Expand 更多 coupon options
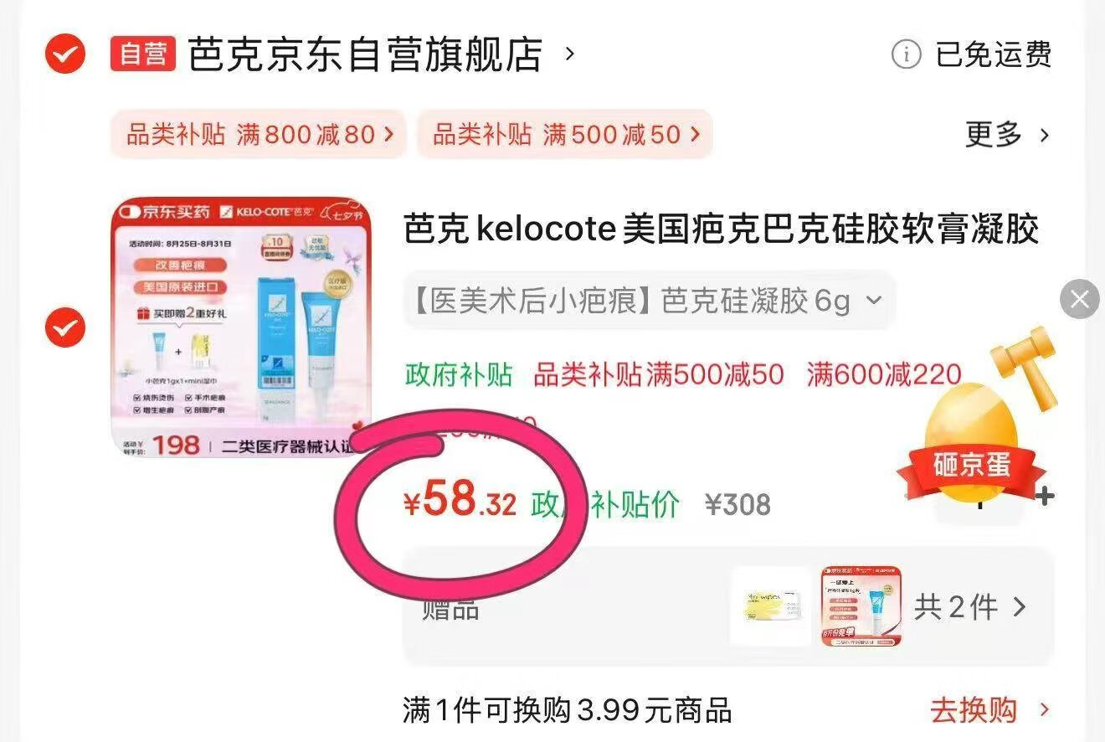The width and height of the screenshot is (1105, 742). (1007, 134)
